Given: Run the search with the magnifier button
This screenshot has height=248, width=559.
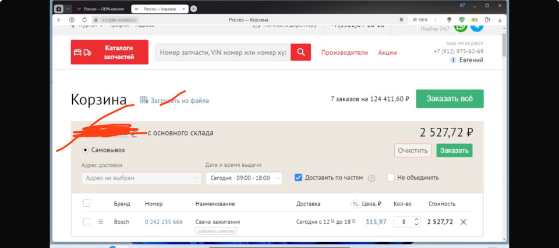Looking at the screenshot, I should pyautogui.click(x=301, y=52).
